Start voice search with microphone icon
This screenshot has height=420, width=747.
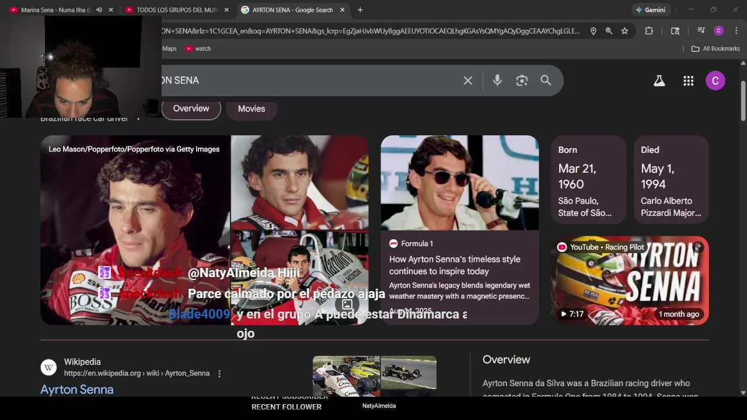[497, 80]
